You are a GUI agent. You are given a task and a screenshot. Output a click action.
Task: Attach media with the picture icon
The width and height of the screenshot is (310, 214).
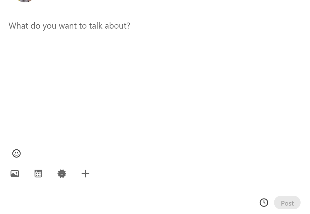pyautogui.click(x=15, y=174)
